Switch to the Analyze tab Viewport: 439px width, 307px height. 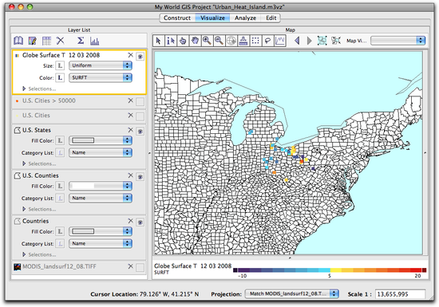(245, 18)
